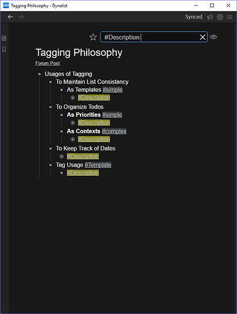Expand the #Description bullet under As Contexts

(x=73, y=139)
